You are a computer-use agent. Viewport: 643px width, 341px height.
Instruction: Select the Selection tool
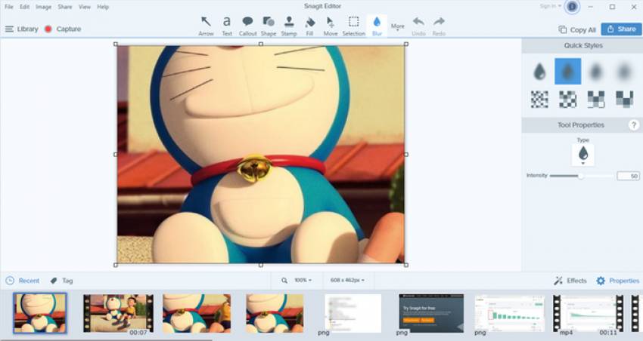[353, 25]
